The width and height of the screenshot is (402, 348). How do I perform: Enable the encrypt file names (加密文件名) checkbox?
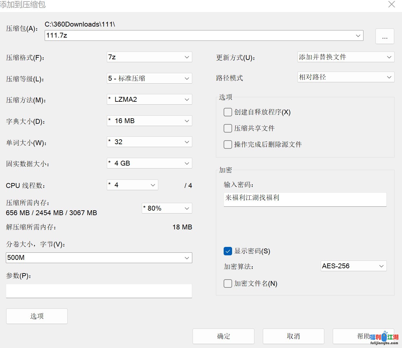coord(228,284)
